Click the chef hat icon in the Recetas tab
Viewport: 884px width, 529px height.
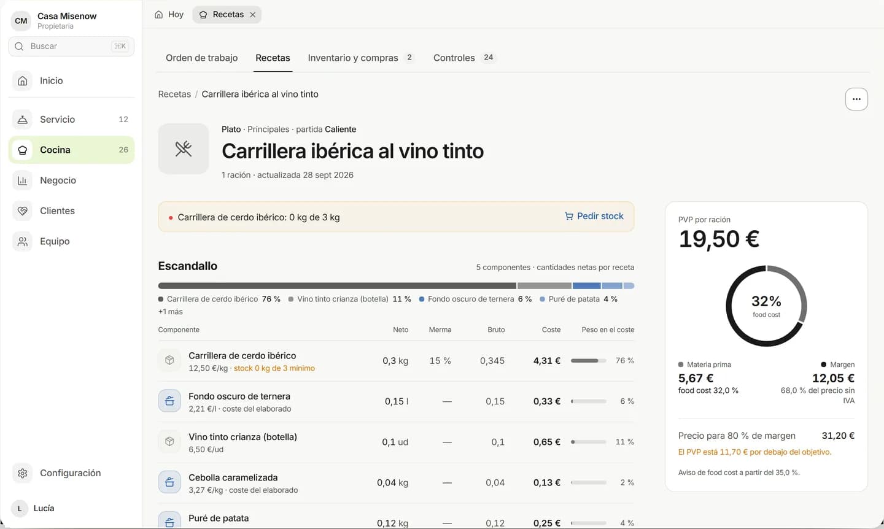203,15
